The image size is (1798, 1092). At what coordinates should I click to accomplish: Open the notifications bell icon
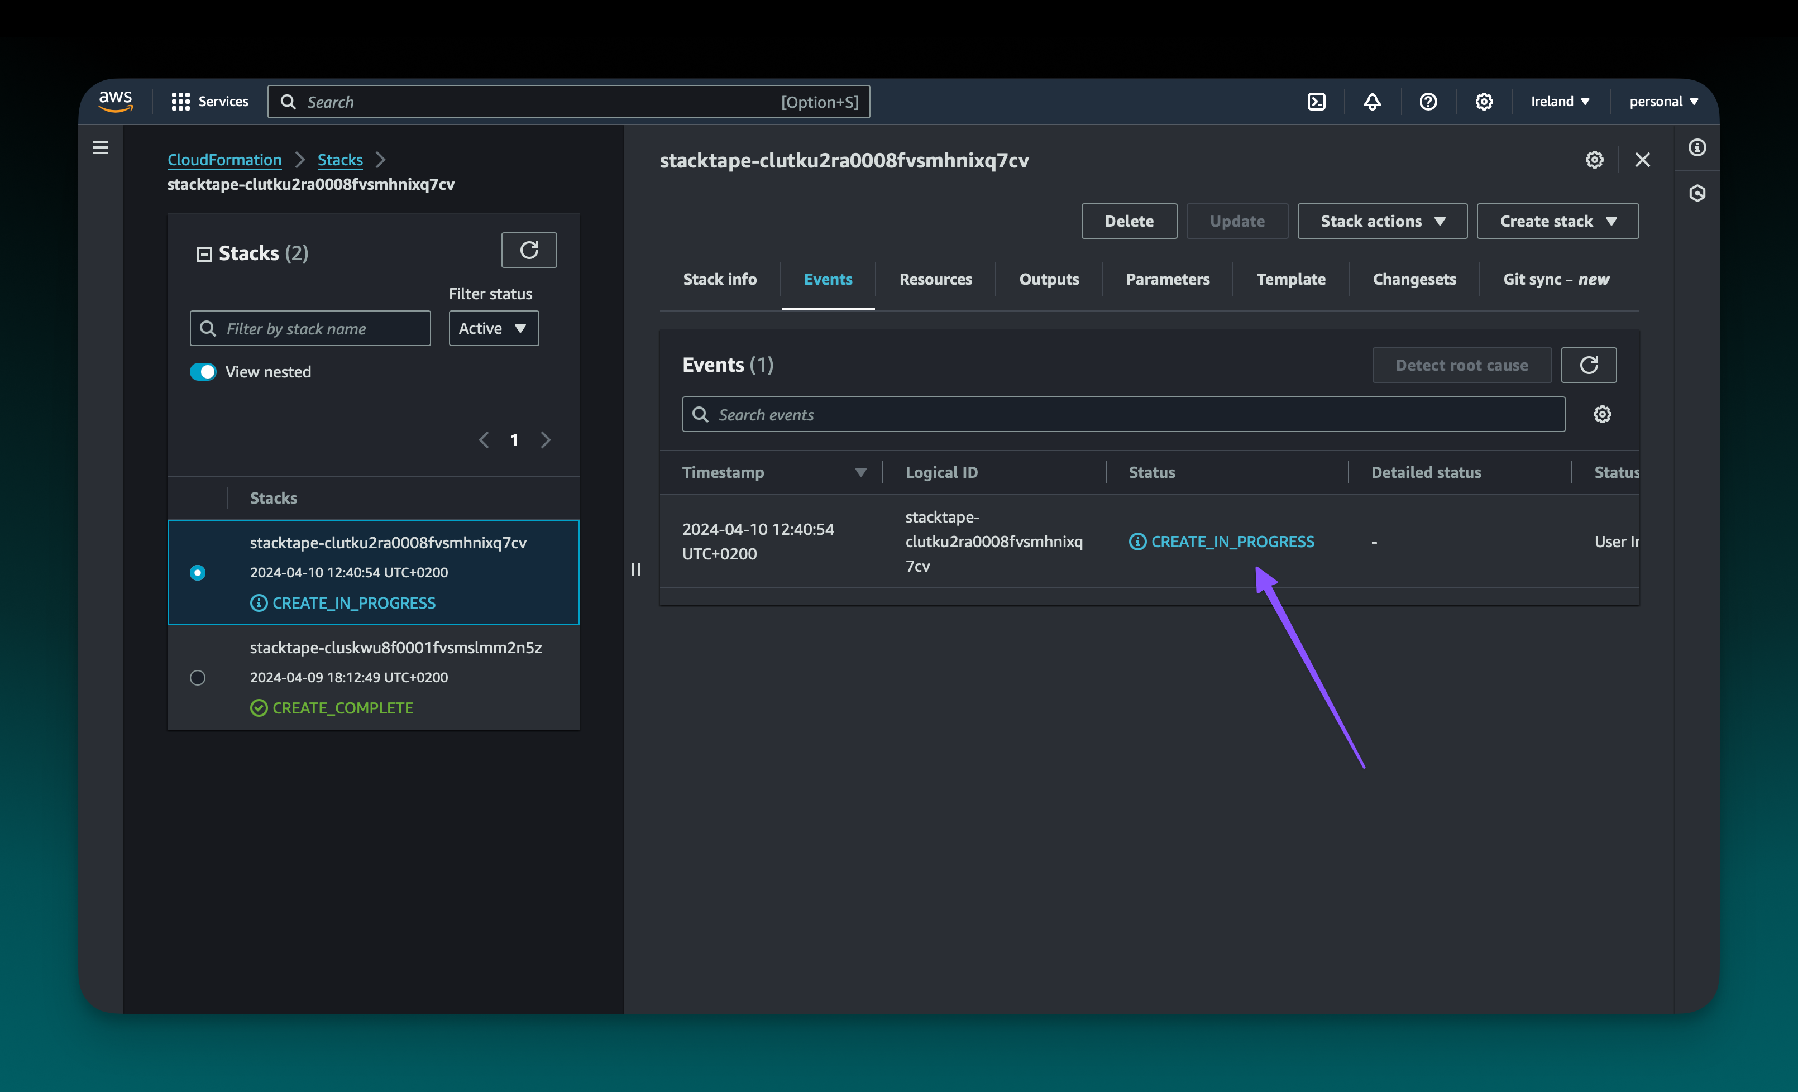(x=1372, y=102)
